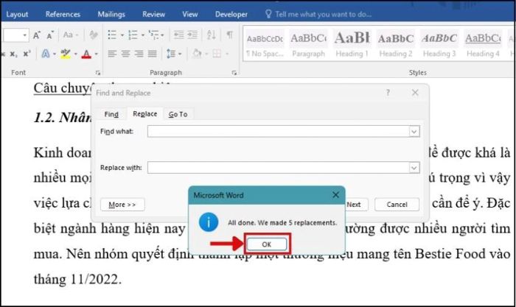This screenshot has width=516, height=307.
Task: Click Cancel in Find and Replace
Action: coord(397,205)
